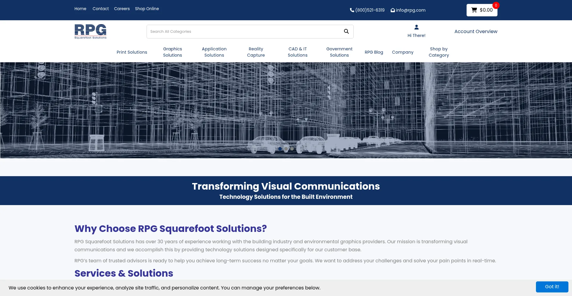Click the RPG Squarefoot Solutions logo
Viewport: 572px width, 296px height.
(90, 32)
